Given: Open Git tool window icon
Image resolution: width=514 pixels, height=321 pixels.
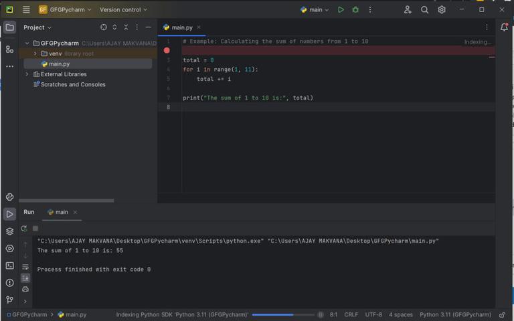Looking at the screenshot, I should pyautogui.click(x=9, y=300).
